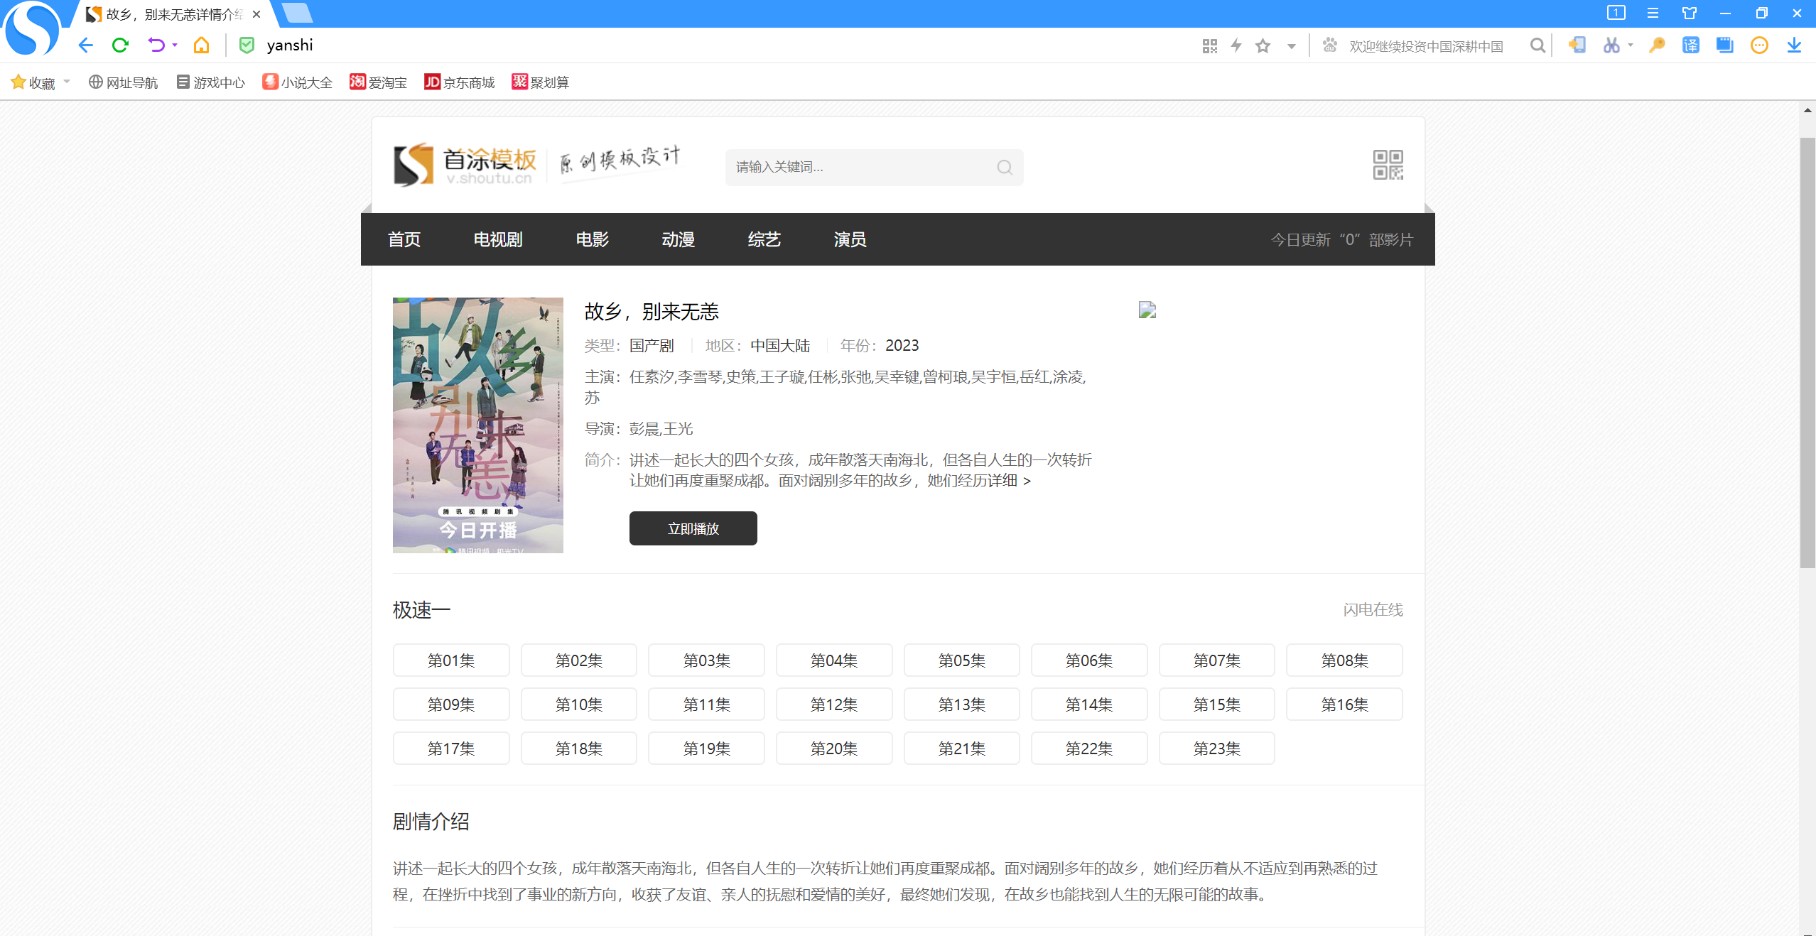Open the 电视剧 navigation menu item
Viewport: 1816px width, 936px height.
pos(497,239)
